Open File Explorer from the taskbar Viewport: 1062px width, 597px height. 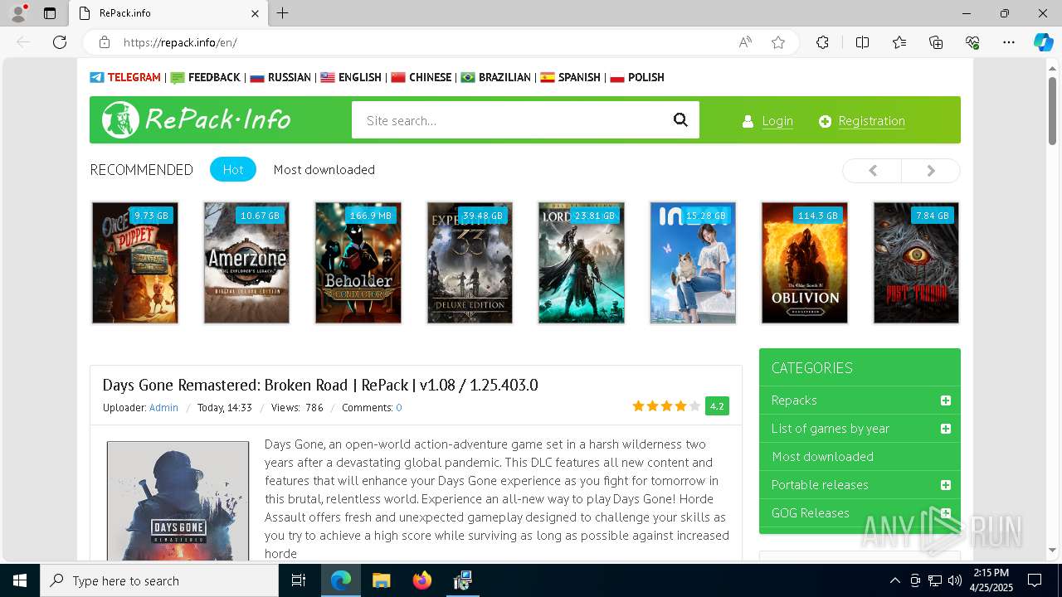(381, 580)
